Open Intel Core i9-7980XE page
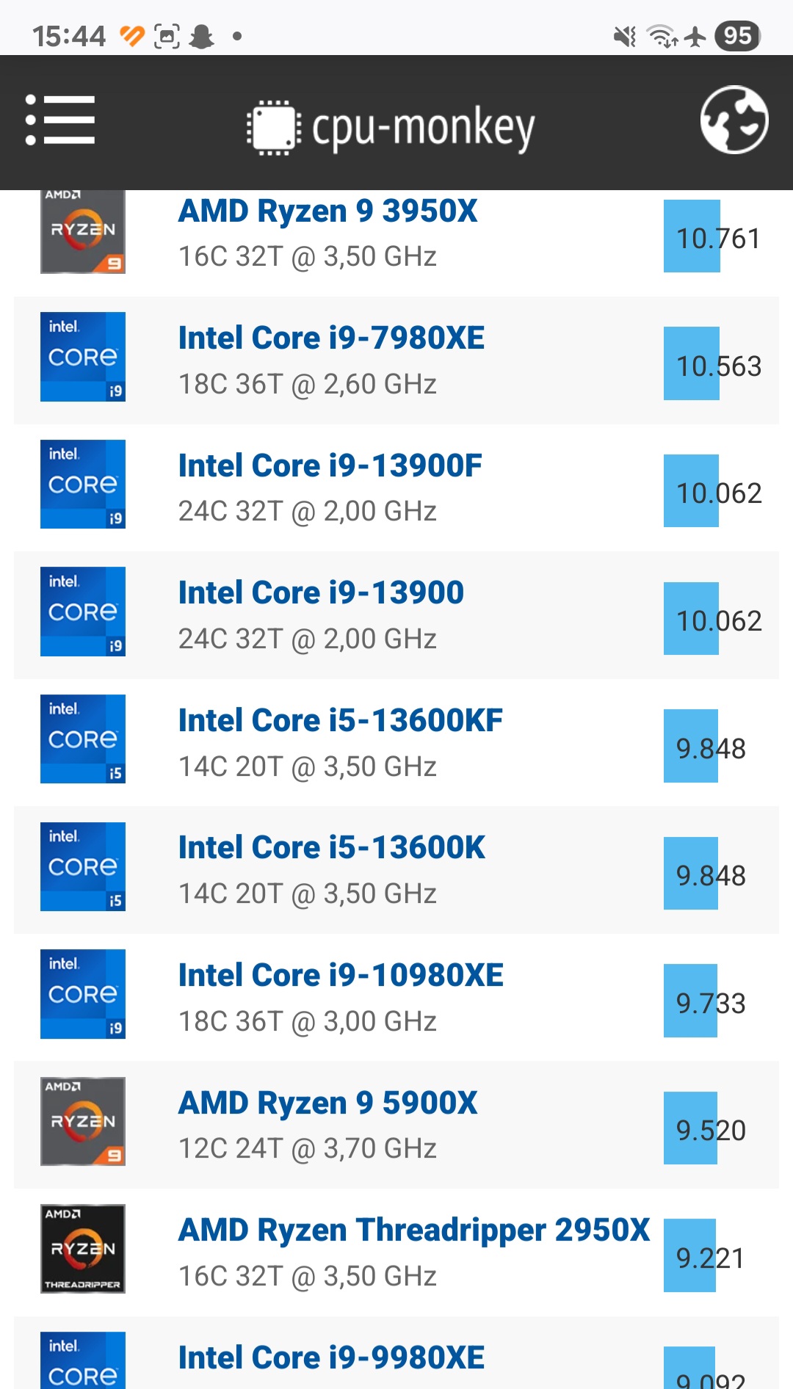 pos(331,338)
